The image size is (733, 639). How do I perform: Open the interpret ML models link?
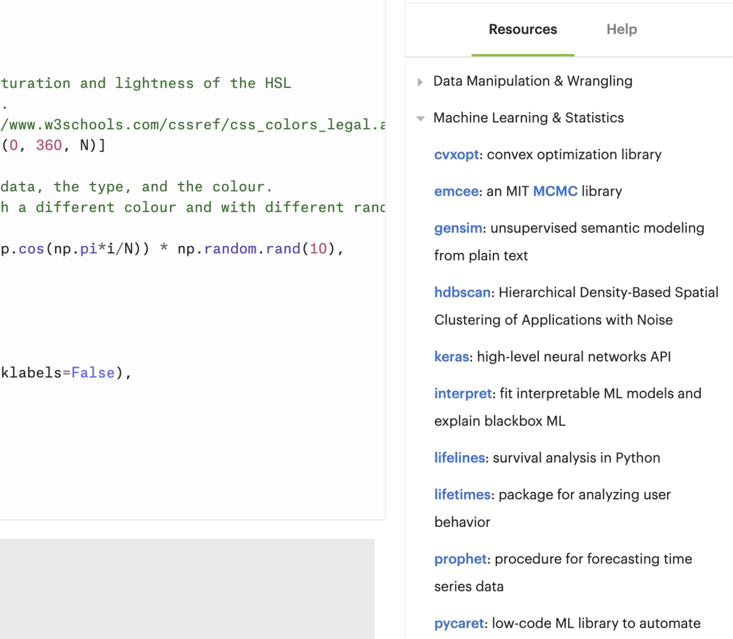click(462, 393)
